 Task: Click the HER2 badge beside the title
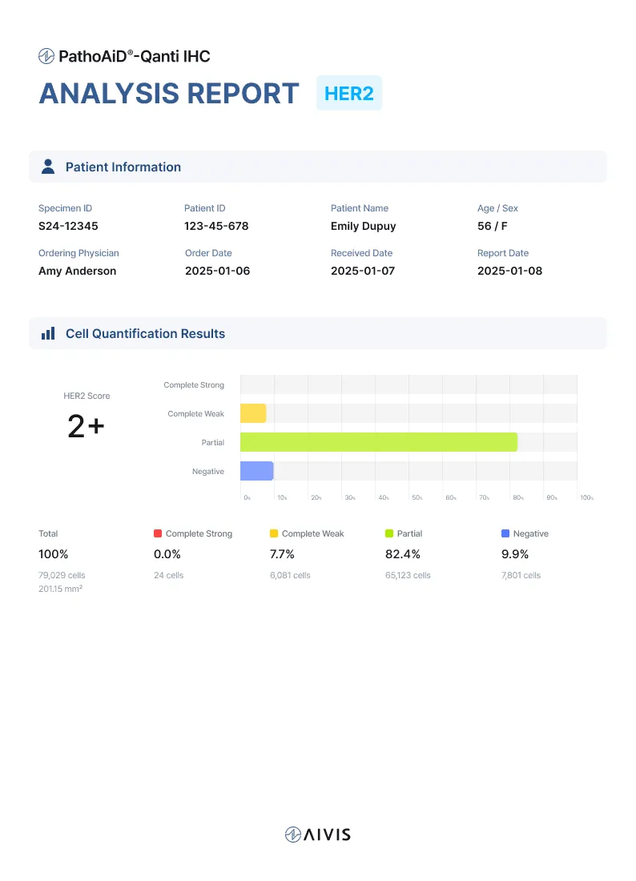[x=348, y=93]
